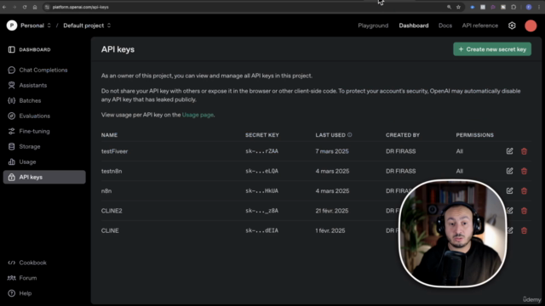
Task: Open the red profile avatar menu
Action: (x=531, y=25)
